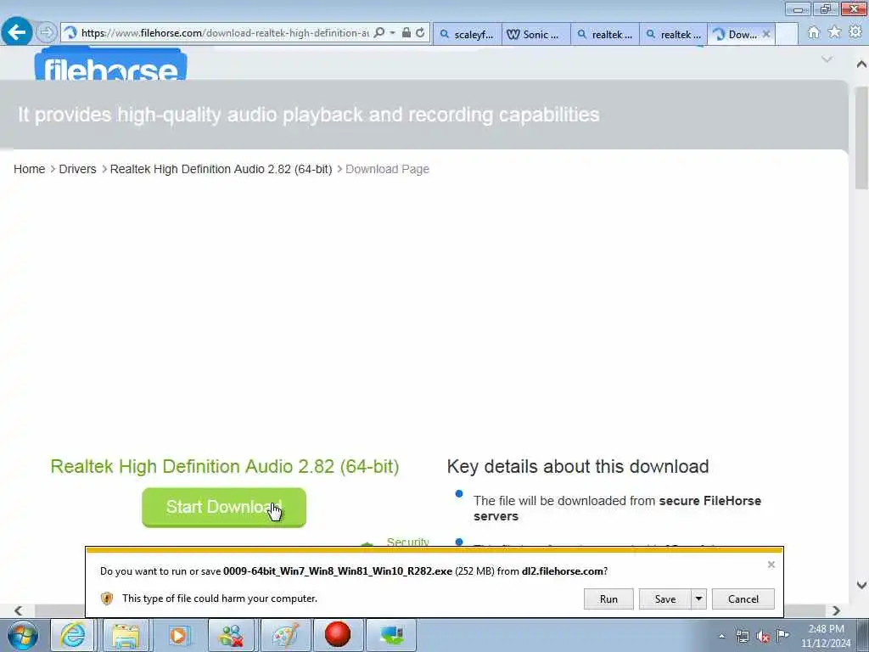Click the URL address field

(225, 33)
